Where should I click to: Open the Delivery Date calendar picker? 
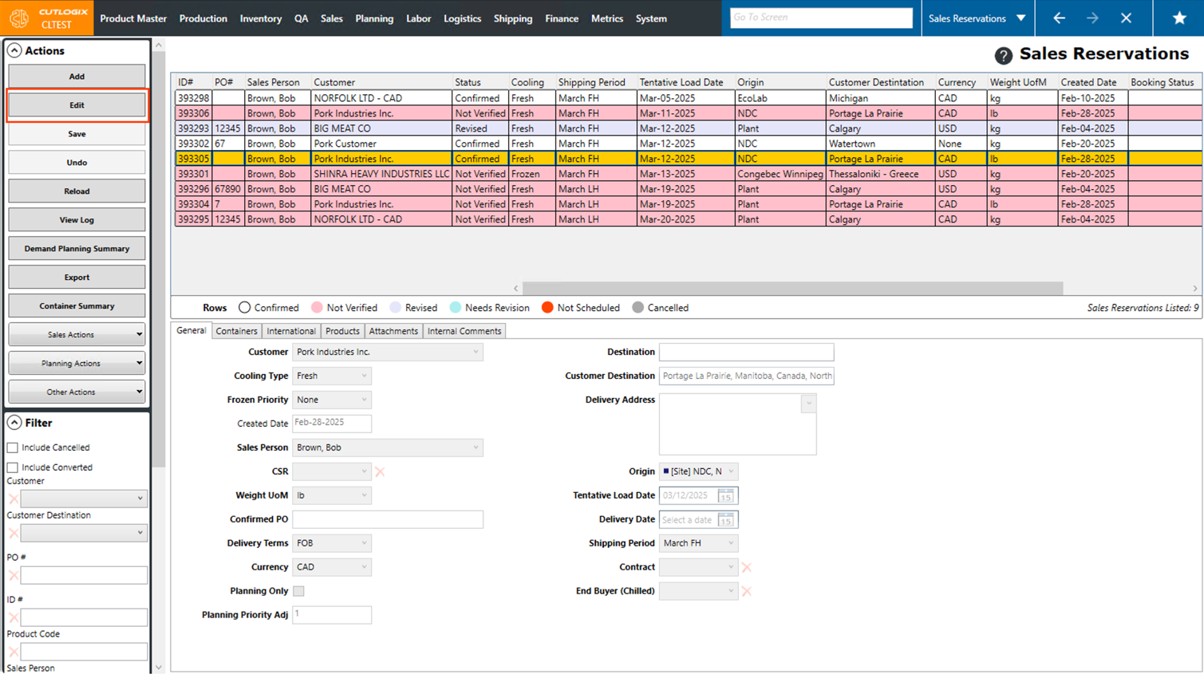coord(725,520)
